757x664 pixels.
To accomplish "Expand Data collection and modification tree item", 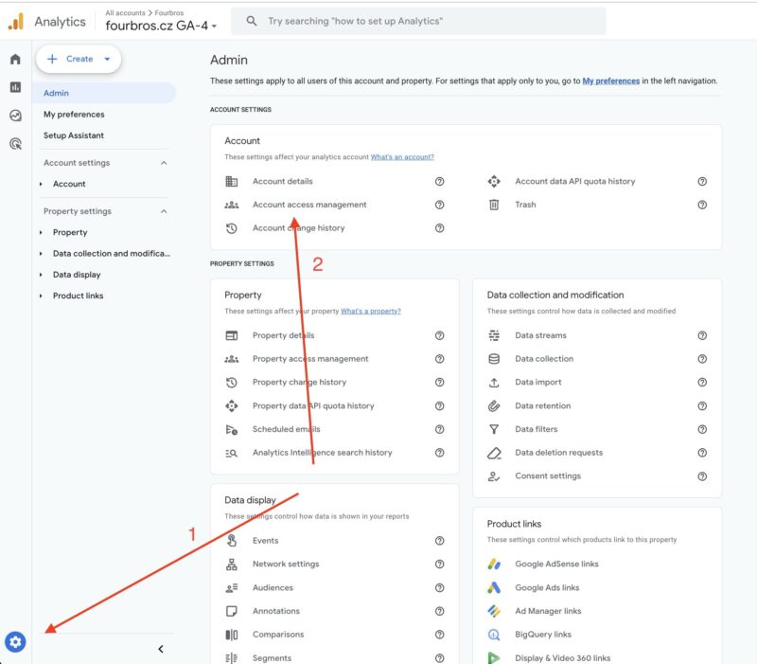I will click(x=41, y=254).
